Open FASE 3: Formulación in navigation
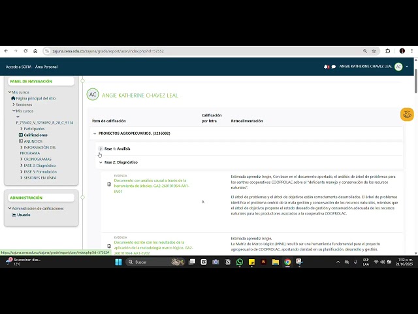418x314 pixels. (x=40, y=171)
